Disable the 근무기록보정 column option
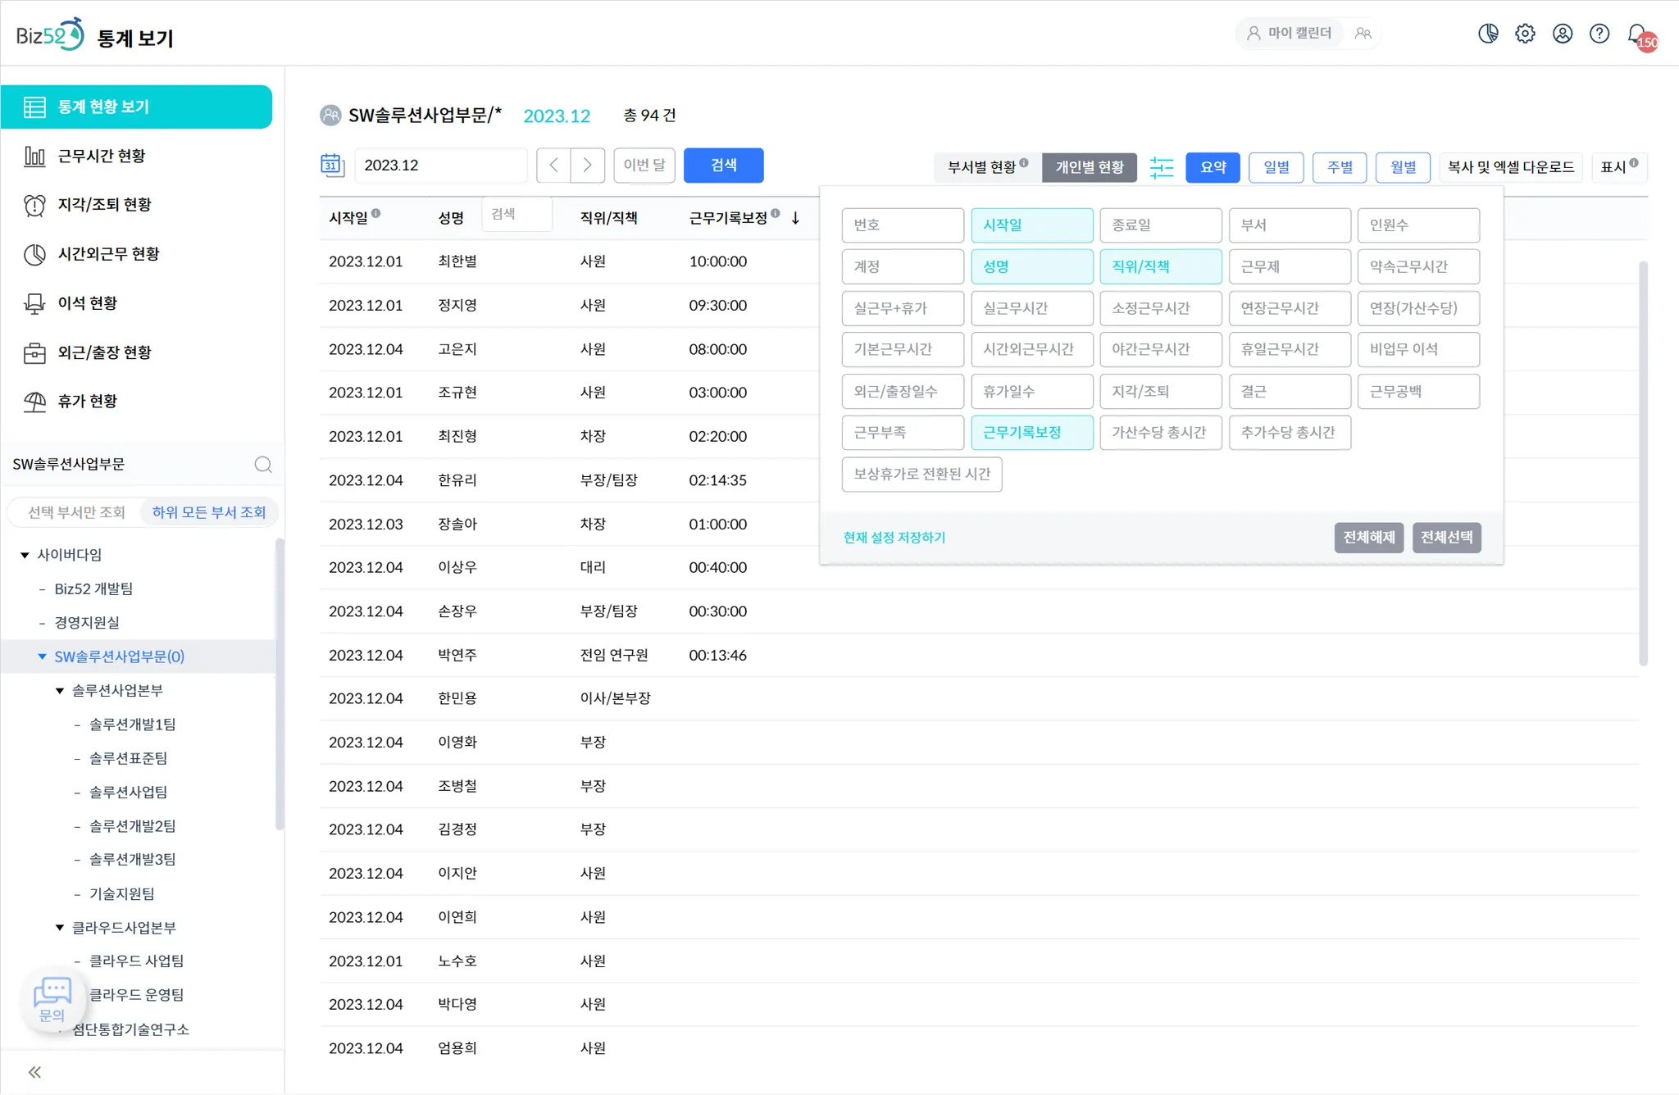 pyautogui.click(x=1031, y=433)
